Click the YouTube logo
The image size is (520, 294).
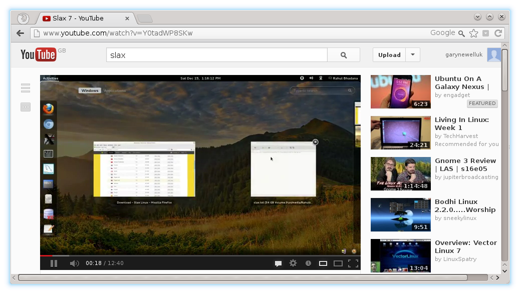(38, 54)
